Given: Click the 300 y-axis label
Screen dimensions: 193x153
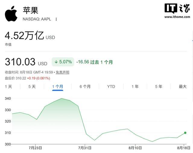Looking at the screenshot, I should click(x=8, y=144).
